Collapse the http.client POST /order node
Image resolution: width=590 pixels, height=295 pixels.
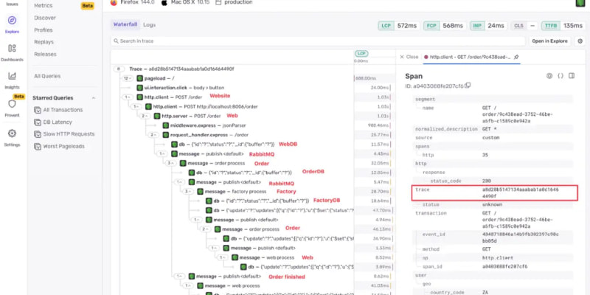coord(127,97)
